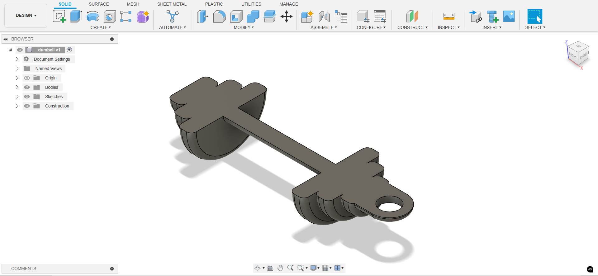598x276 pixels.
Task: Select the Revolve tool
Action: pos(93,17)
